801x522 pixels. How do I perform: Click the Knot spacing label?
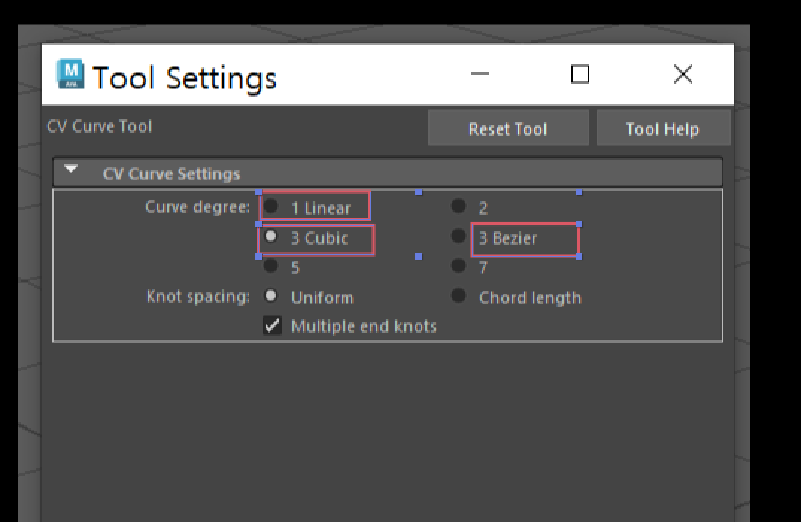(198, 296)
